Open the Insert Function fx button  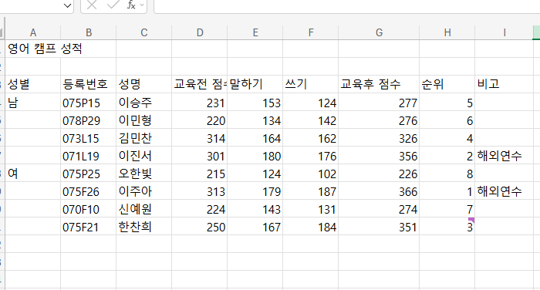(131, 5)
